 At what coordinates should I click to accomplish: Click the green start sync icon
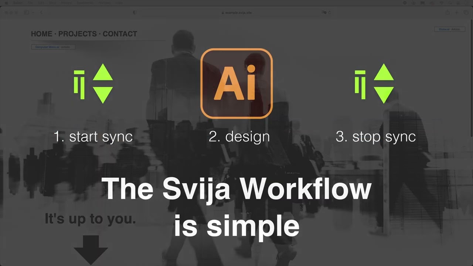[x=93, y=83]
